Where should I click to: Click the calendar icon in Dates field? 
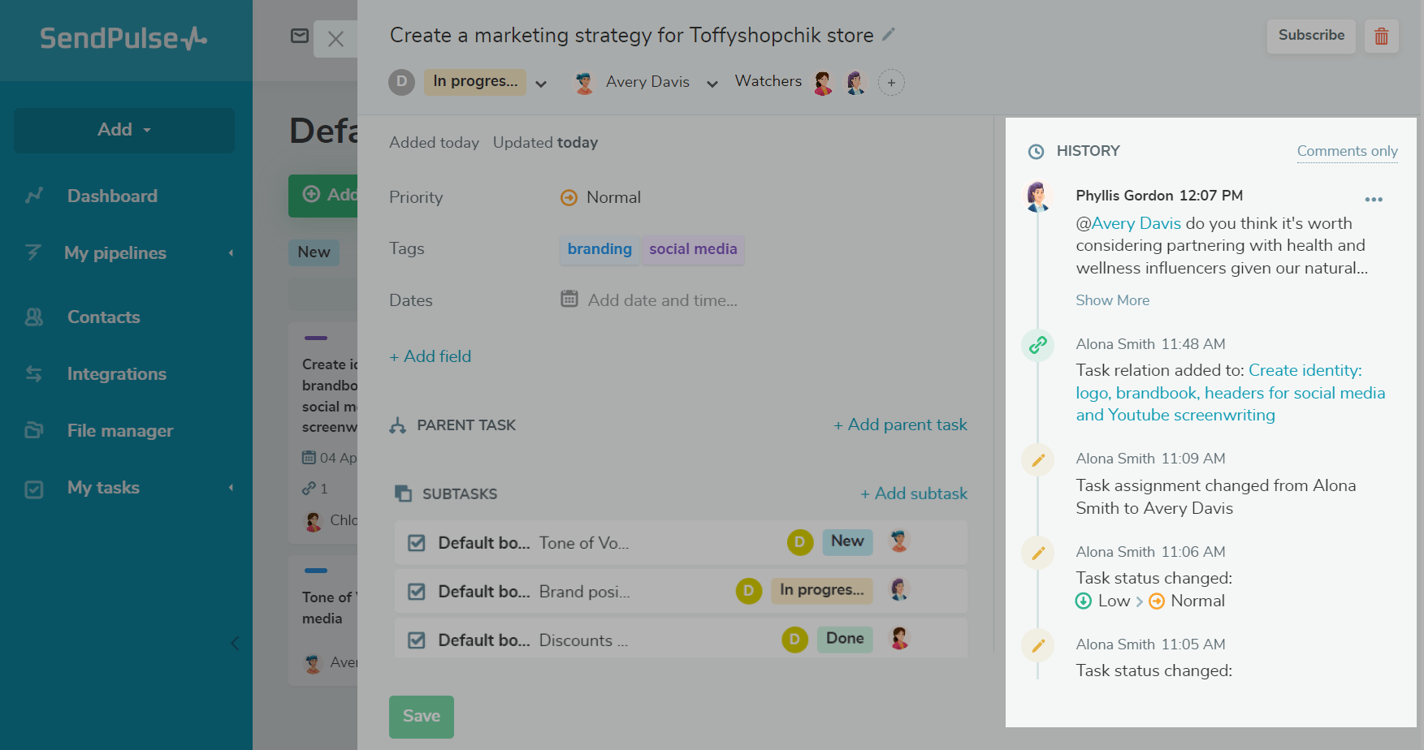[x=569, y=300]
